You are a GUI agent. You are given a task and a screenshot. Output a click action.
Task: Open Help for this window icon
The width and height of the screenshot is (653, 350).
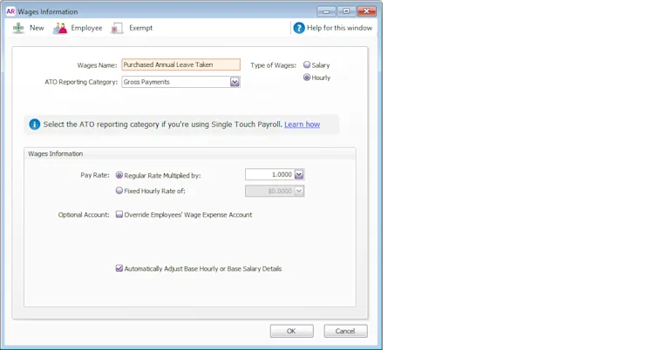coord(299,28)
